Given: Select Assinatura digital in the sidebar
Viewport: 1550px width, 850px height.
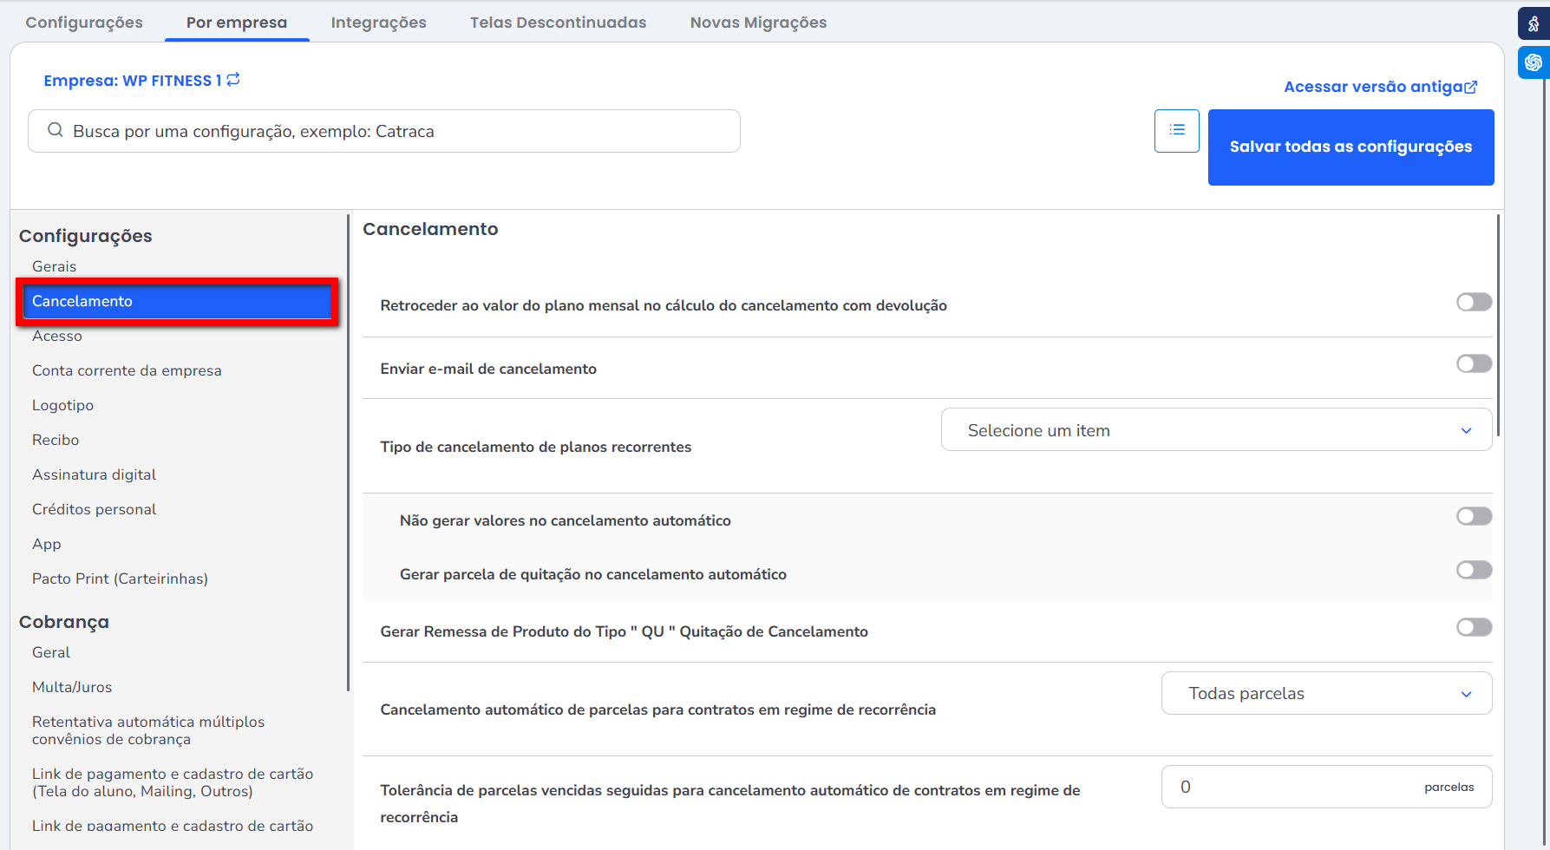Looking at the screenshot, I should point(94,474).
